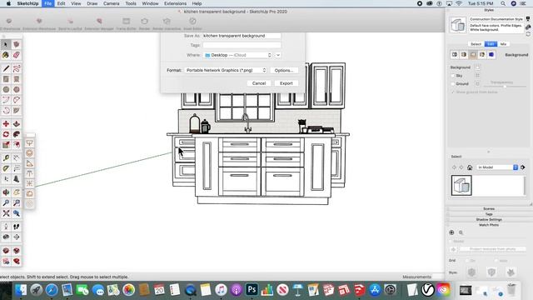The width and height of the screenshot is (533, 300).
Task: Select the Follow Me tool
Action: 17,134
